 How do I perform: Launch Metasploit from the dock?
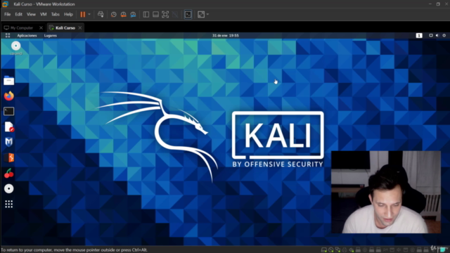[x=9, y=142]
